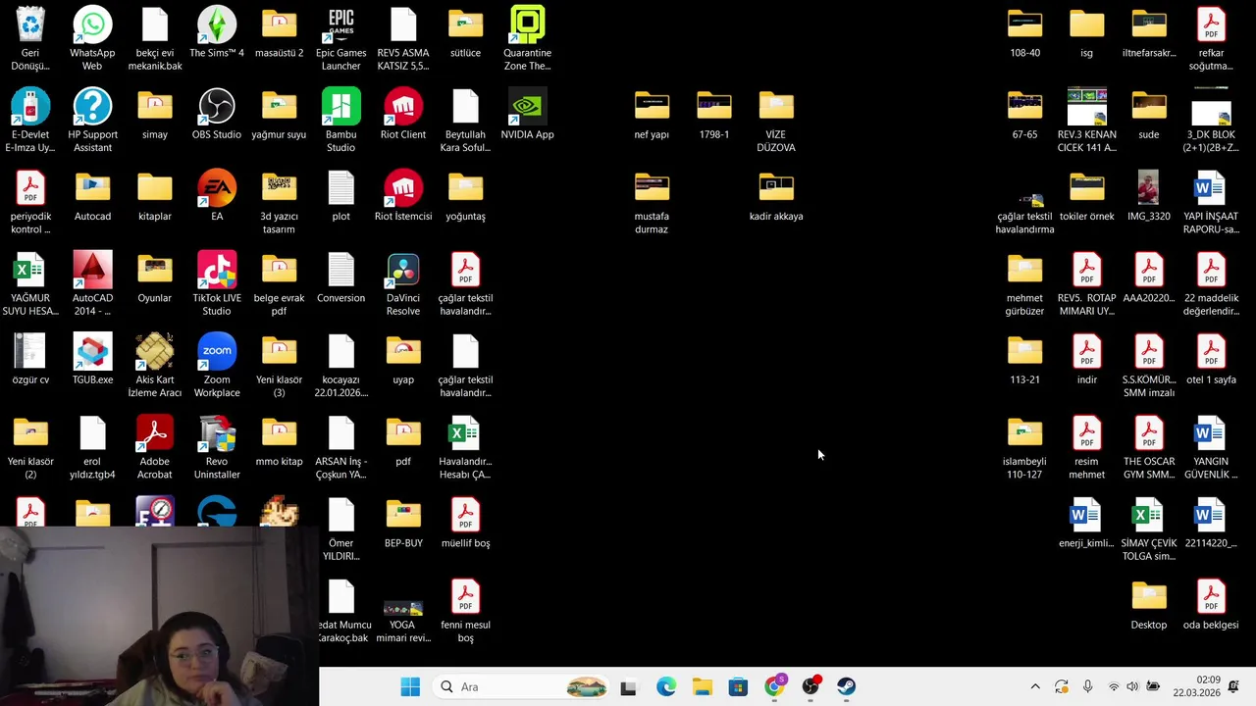Open Riot Client shortcut

[403, 106]
